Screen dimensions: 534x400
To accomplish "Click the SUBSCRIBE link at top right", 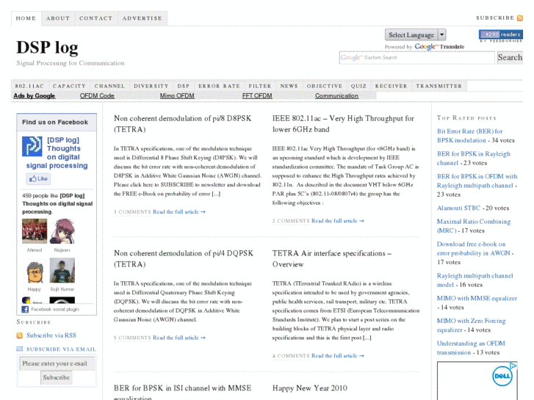I will 495,18.
